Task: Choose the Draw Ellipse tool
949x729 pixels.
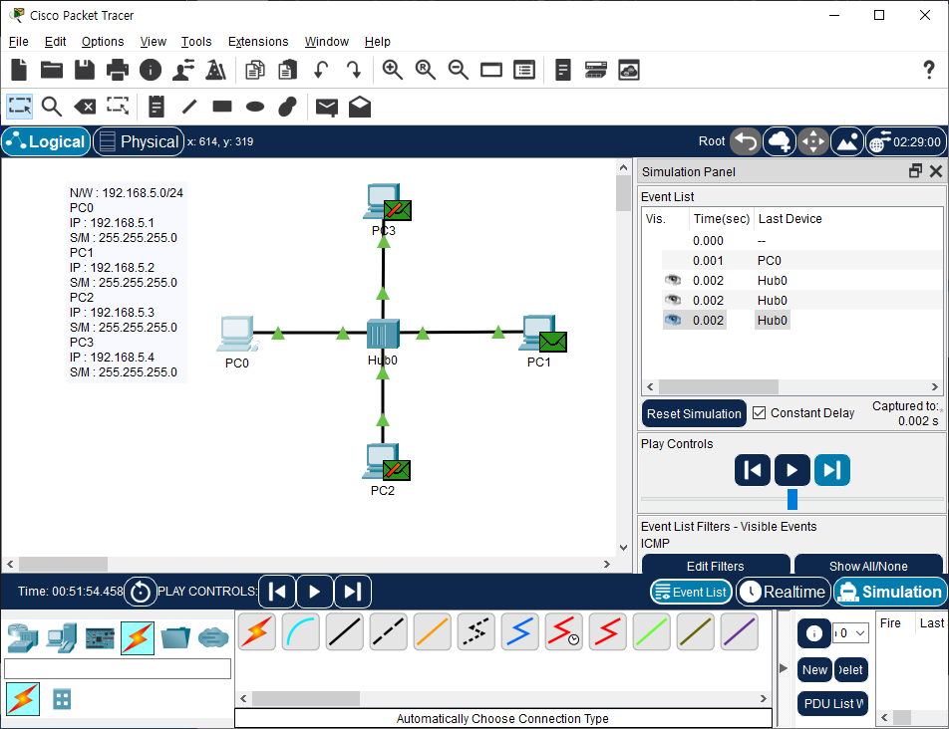Action: tap(255, 107)
